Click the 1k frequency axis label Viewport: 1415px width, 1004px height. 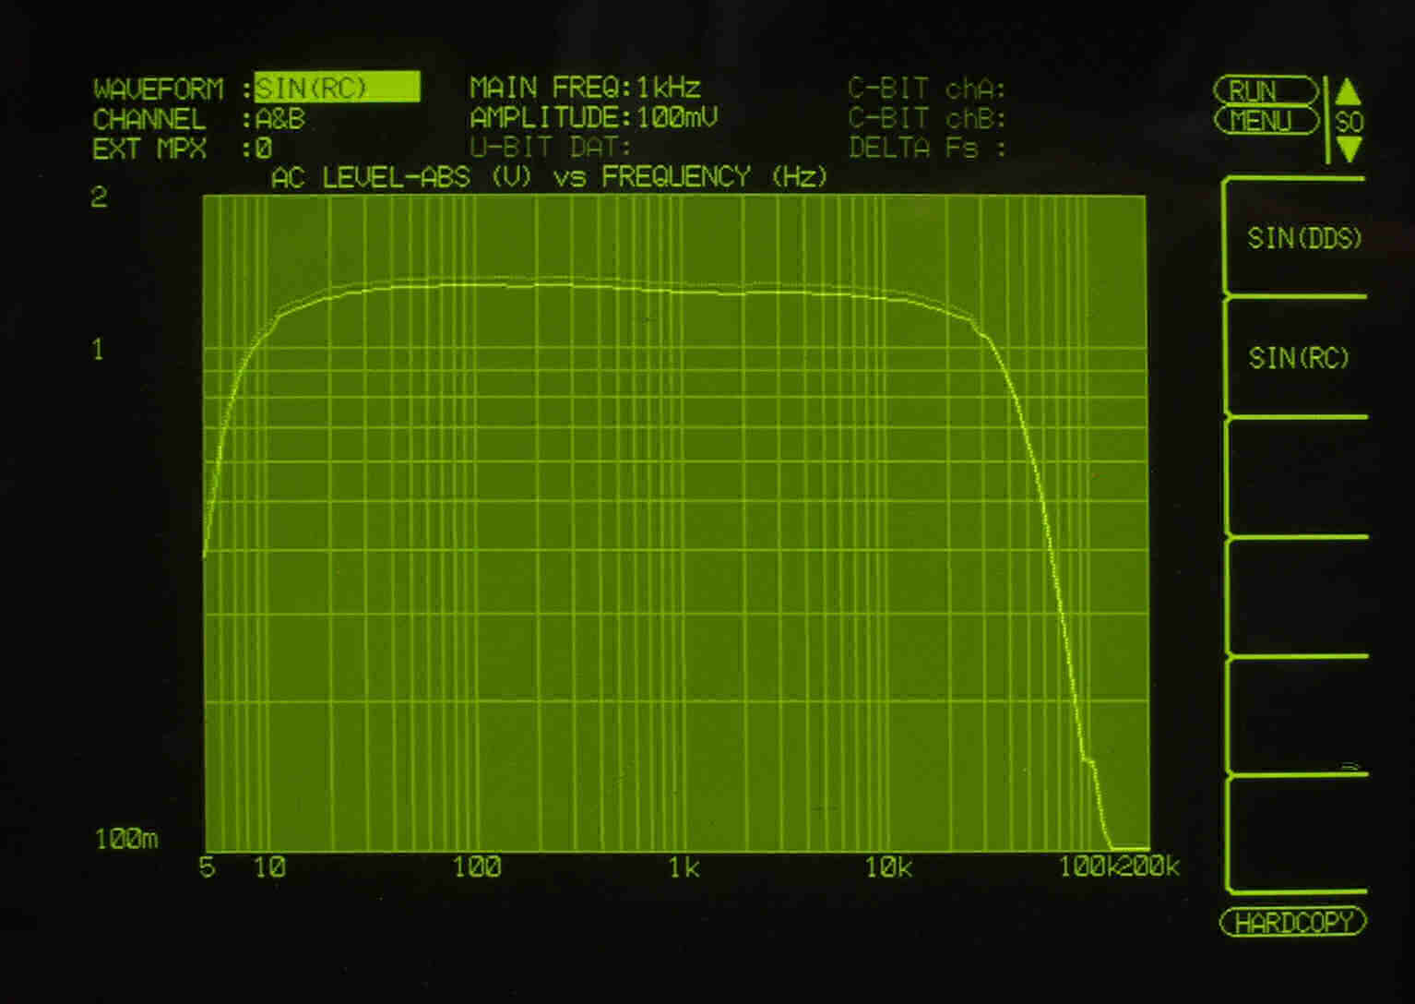click(684, 867)
